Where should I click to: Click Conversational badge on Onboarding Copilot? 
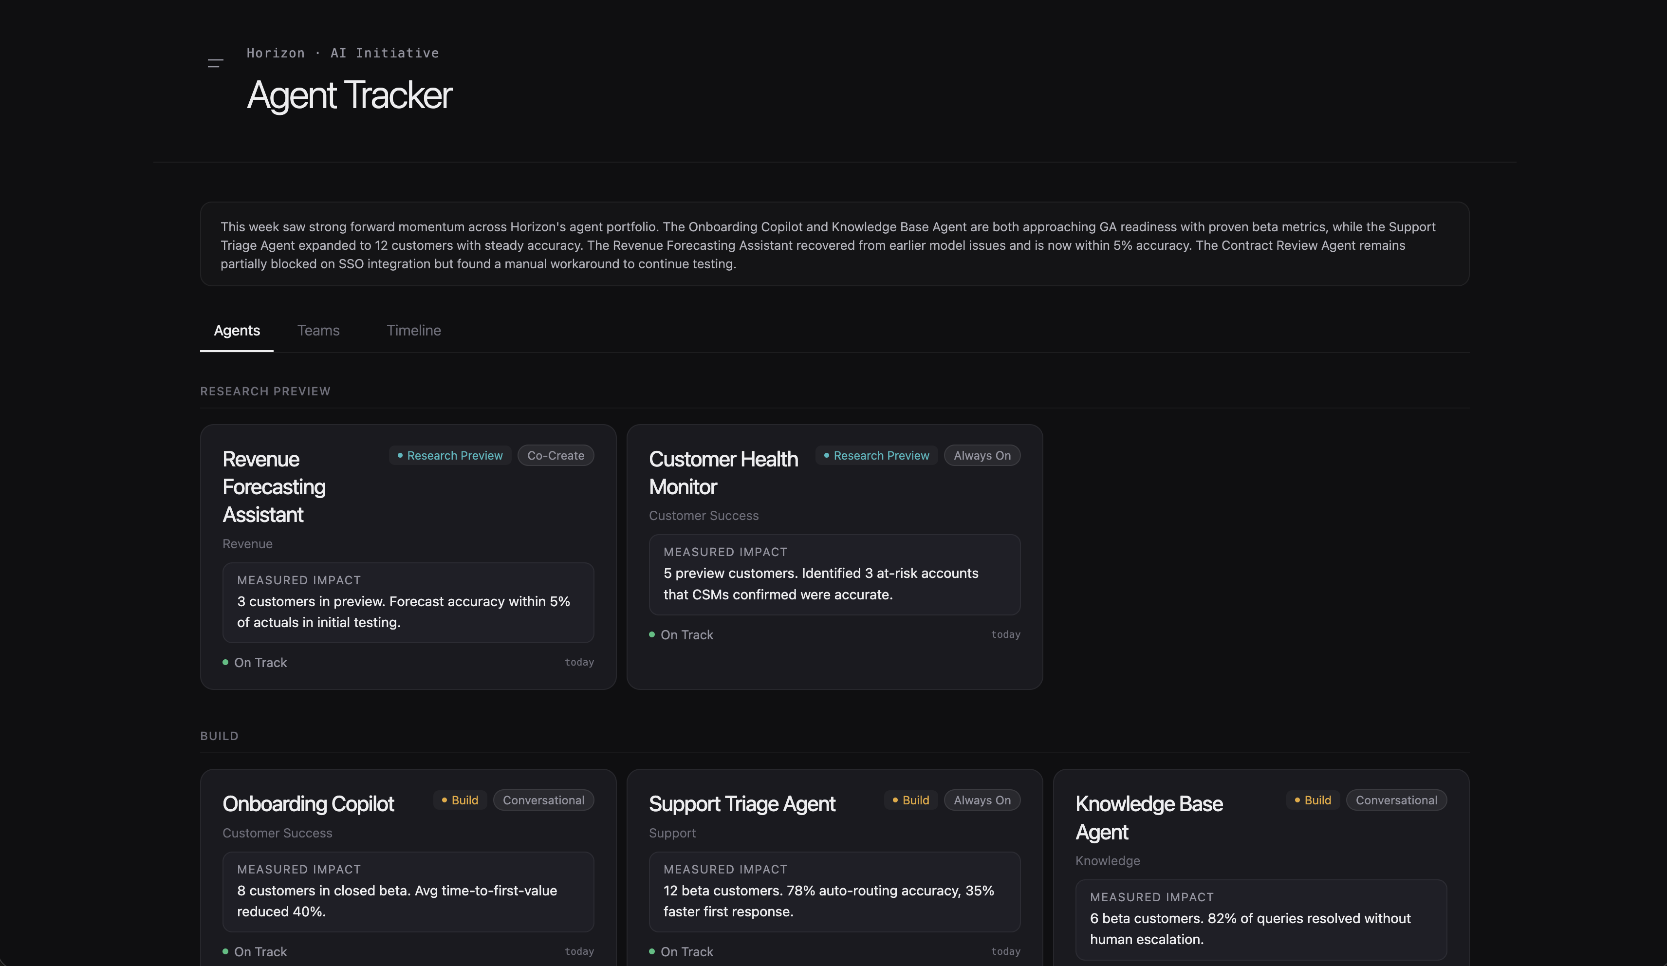click(x=543, y=800)
